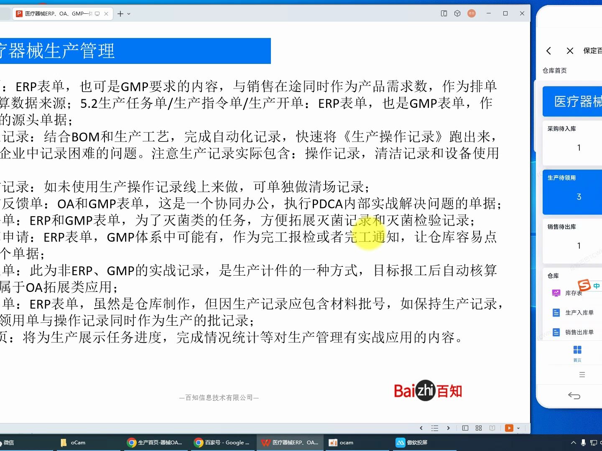Open reading view book icon

pyautogui.click(x=492, y=428)
